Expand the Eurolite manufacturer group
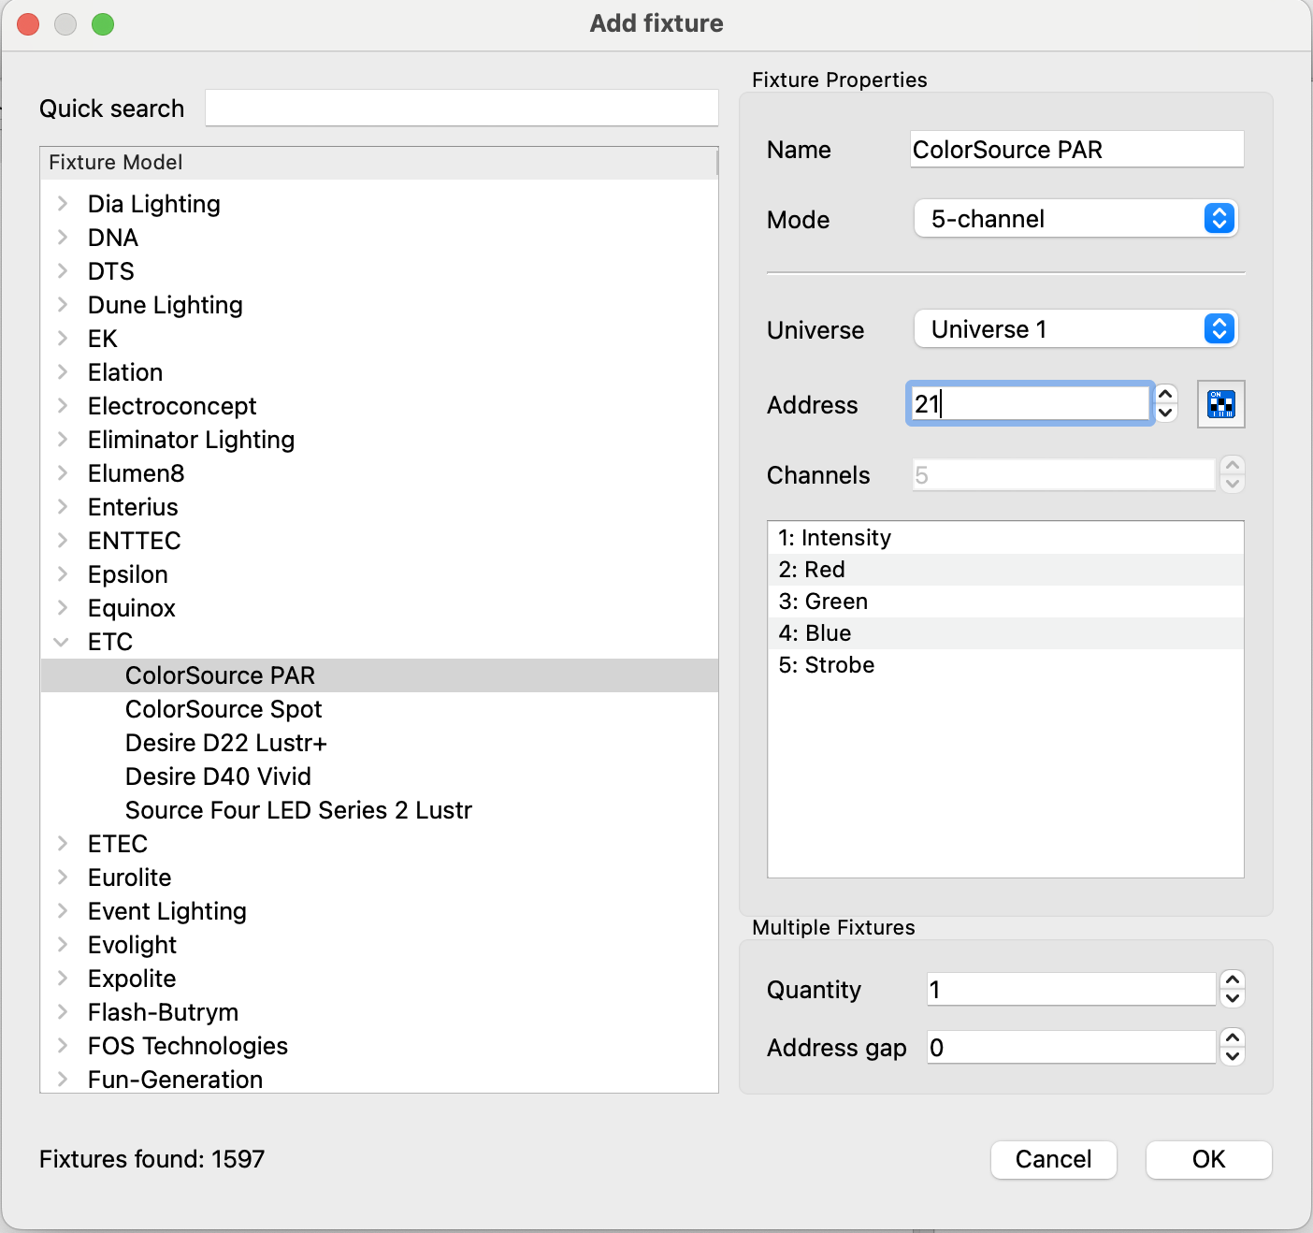This screenshot has height=1233, width=1313. [x=62, y=878]
